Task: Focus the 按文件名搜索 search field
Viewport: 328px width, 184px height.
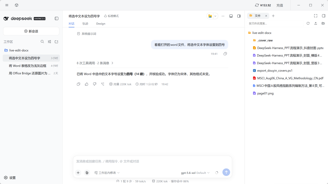Action: pyautogui.click(x=275, y=23)
